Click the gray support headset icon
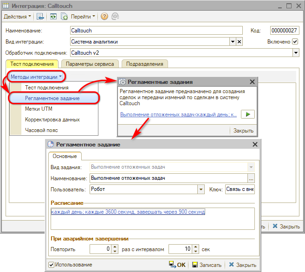The width and height of the screenshot is (305, 272). pos(115,17)
